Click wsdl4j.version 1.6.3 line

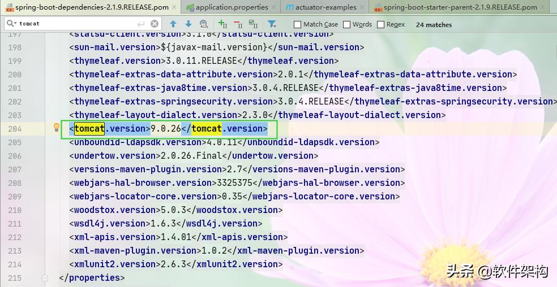tap(166, 224)
